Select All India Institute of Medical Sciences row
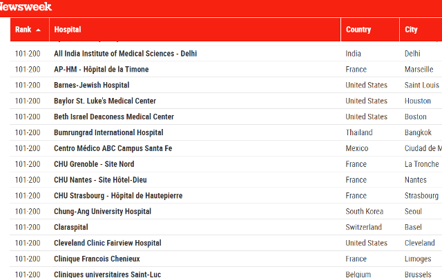The height and width of the screenshot is (278, 442). coord(226,54)
